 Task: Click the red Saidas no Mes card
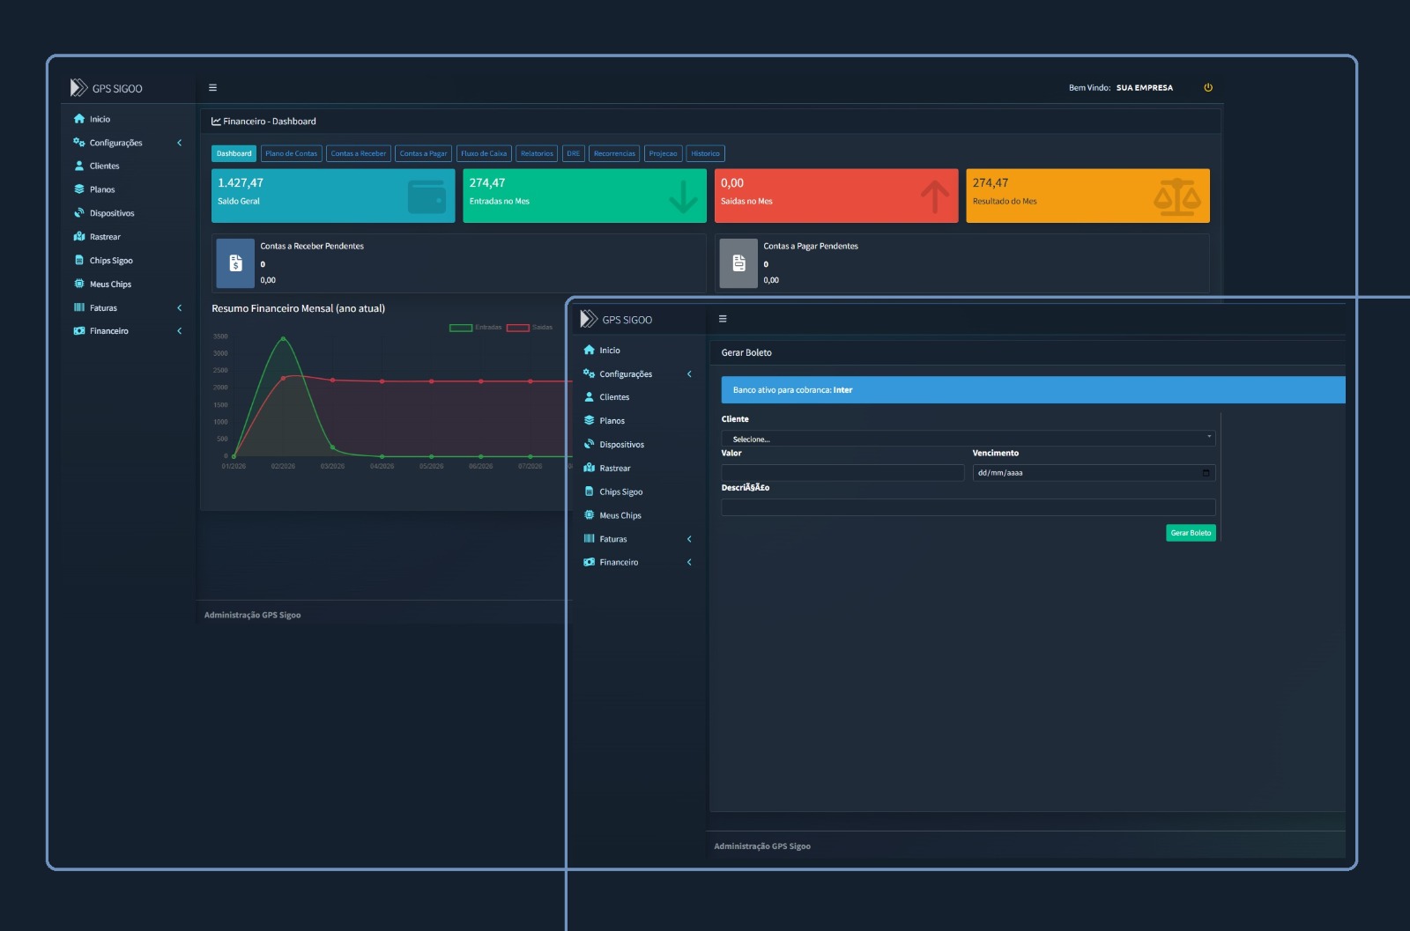[x=836, y=196]
